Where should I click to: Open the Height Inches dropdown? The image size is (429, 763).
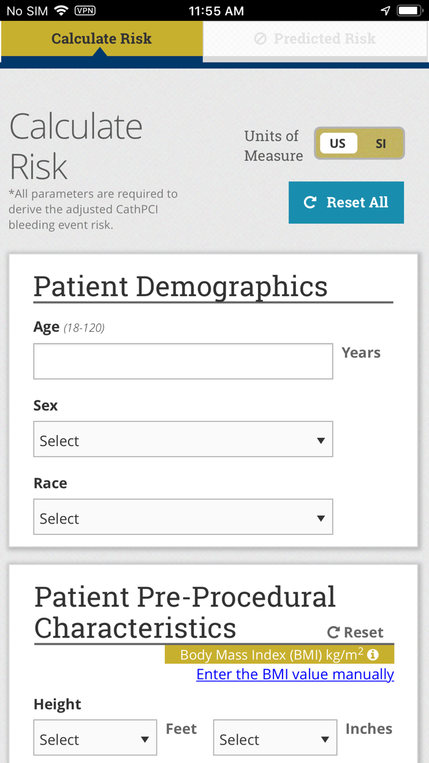(x=275, y=738)
